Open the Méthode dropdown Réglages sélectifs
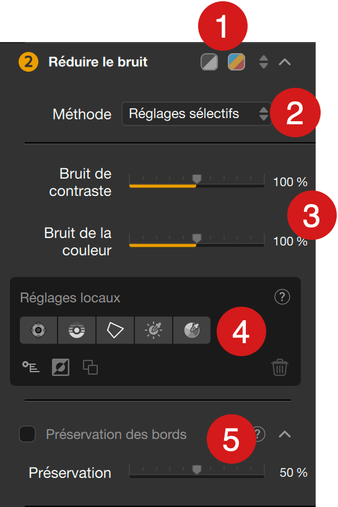 point(196,114)
